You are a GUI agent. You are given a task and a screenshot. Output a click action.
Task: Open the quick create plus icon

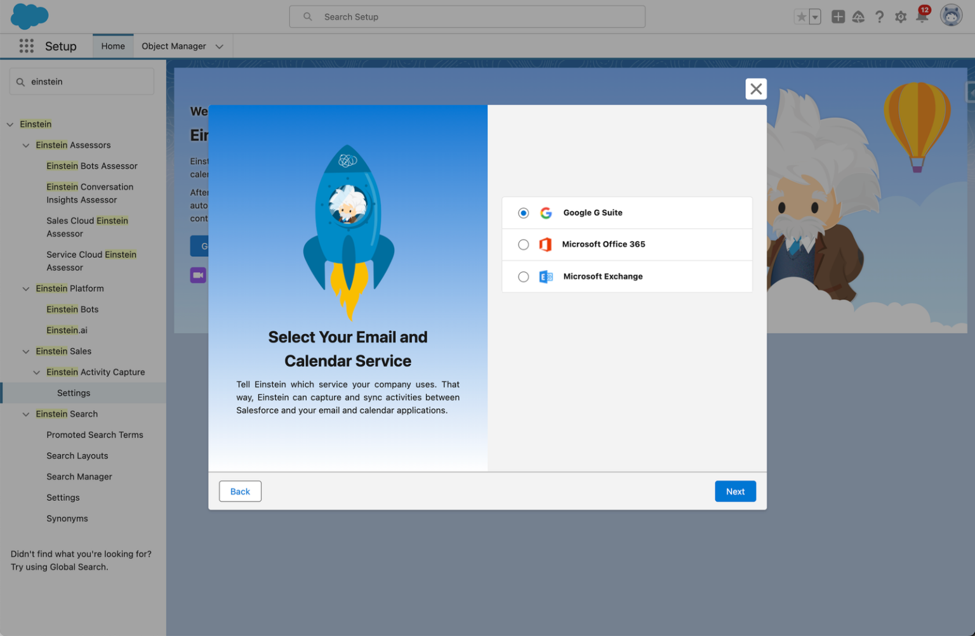(x=838, y=16)
